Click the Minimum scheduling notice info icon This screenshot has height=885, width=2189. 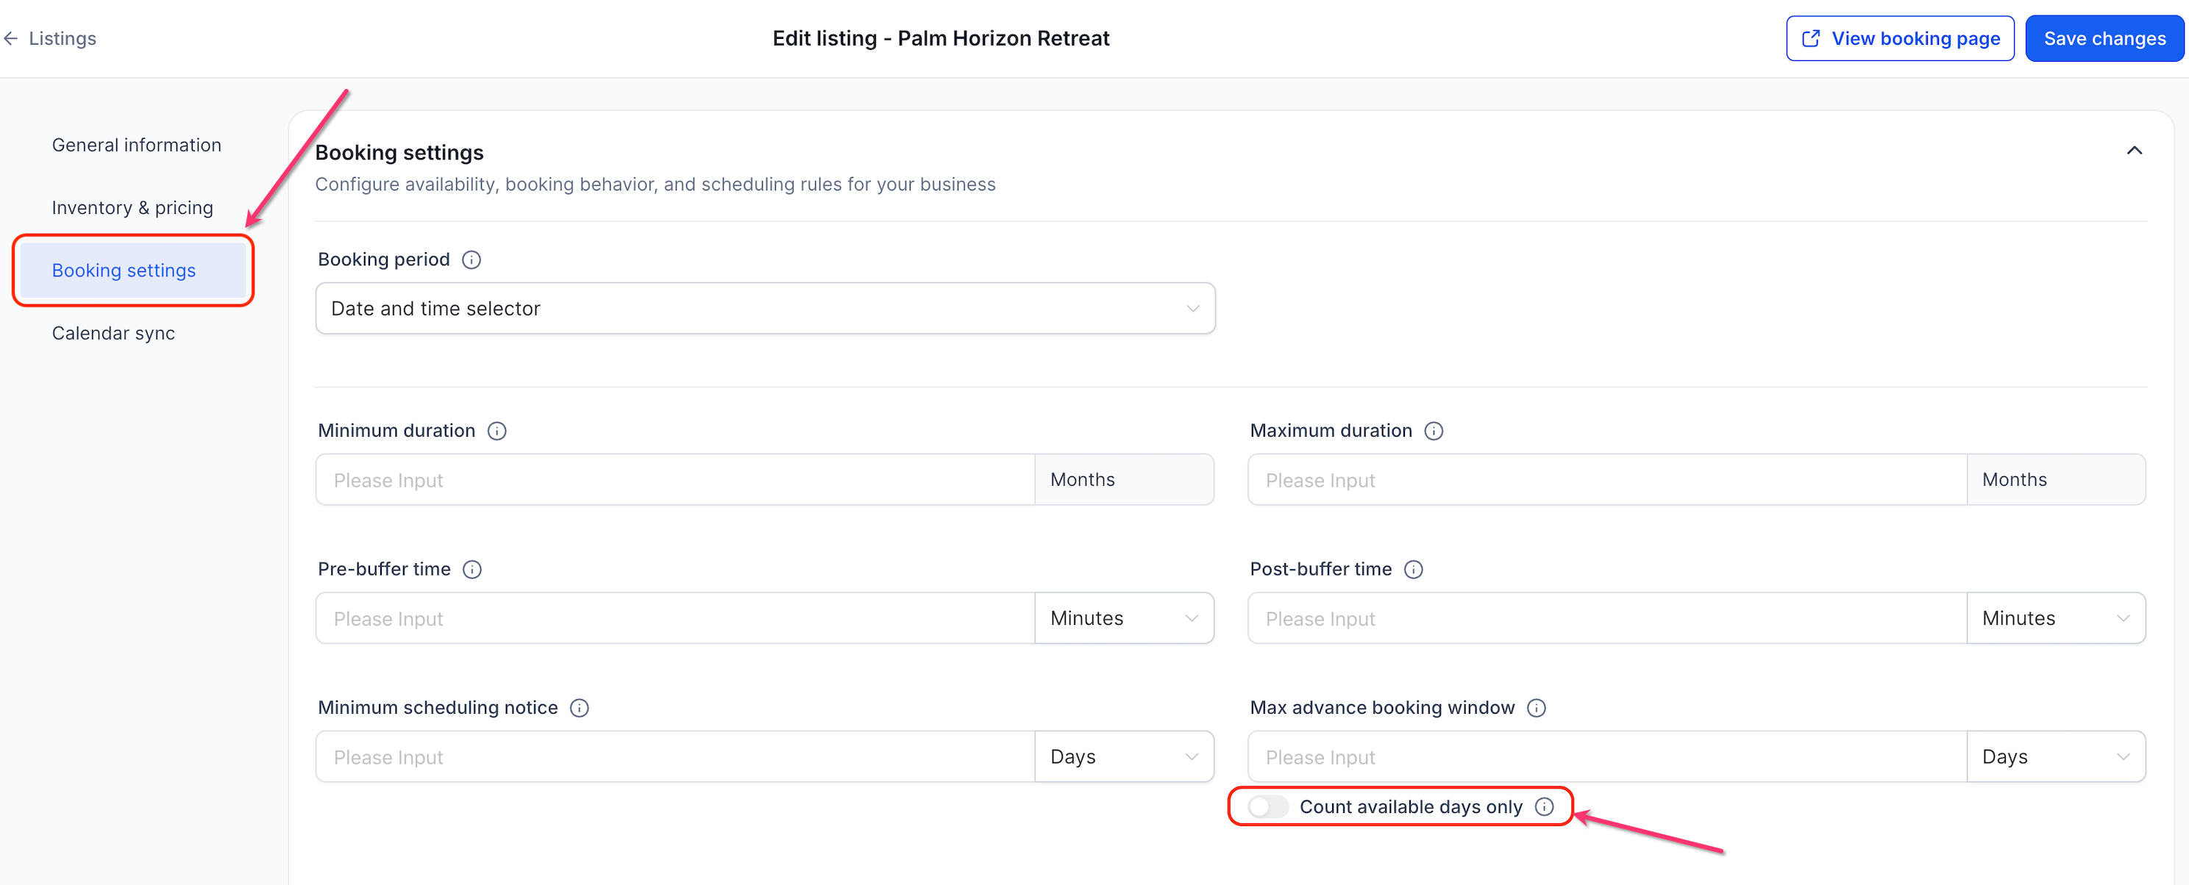click(580, 709)
